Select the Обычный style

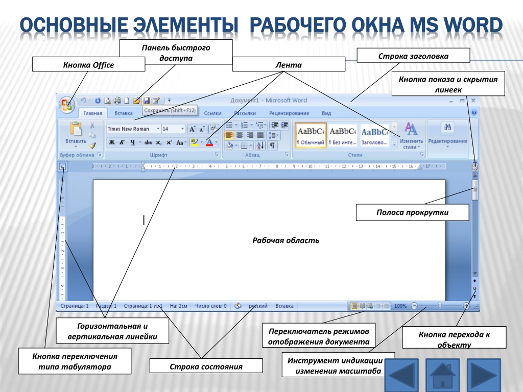tap(311, 135)
